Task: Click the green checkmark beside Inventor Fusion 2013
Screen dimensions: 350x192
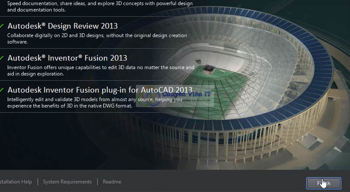Action: tap(2, 58)
